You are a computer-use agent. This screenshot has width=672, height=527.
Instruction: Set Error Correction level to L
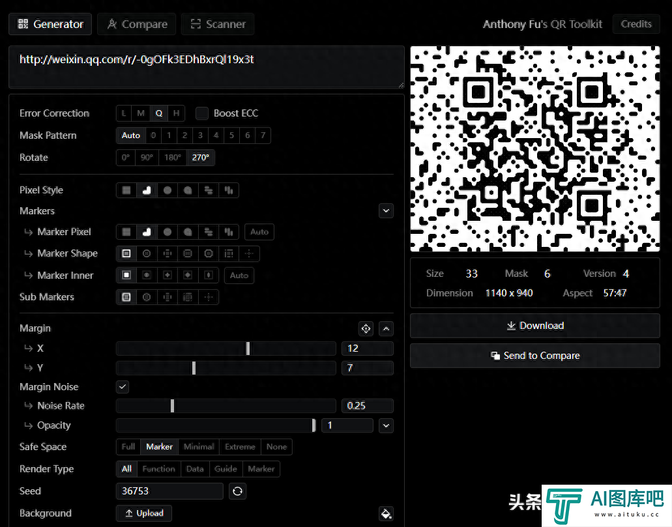coord(124,113)
